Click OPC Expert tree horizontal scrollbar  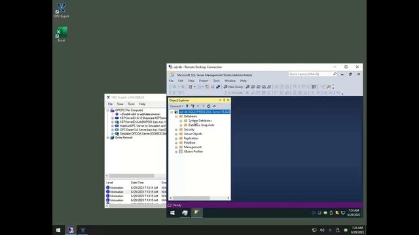(x=132, y=176)
